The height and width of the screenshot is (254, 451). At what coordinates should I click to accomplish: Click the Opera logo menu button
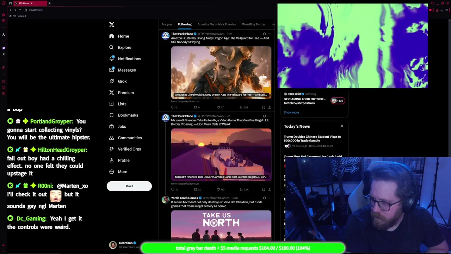pos(4,3)
